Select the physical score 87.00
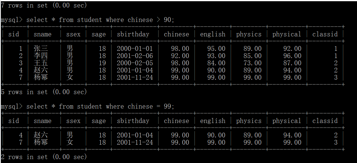 (x=292, y=63)
